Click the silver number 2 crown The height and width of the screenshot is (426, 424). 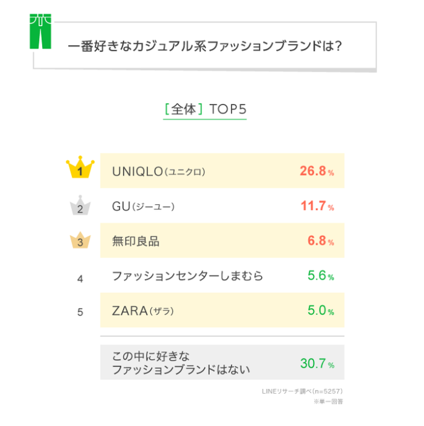click(x=80, y=206)
